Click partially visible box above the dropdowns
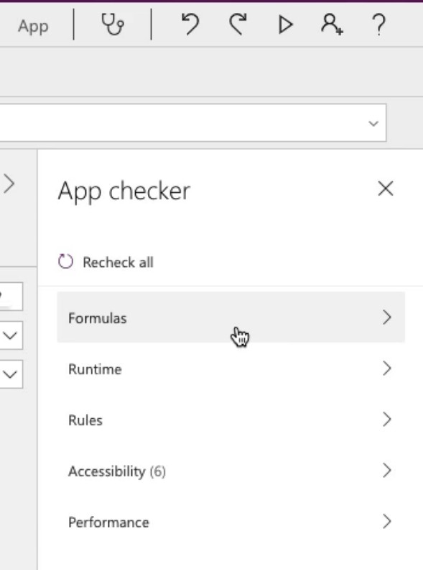 pyautogui.click(x=10, y=297)
